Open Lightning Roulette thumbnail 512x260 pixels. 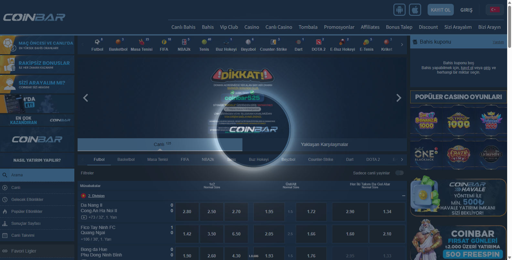491,154
